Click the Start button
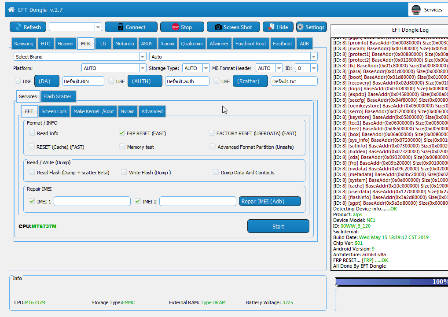448x317 pixels. click(278, 226)
